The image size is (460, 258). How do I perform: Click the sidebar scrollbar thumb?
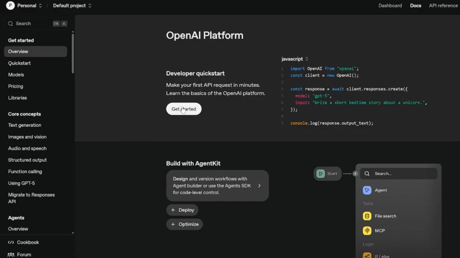(x=73, y=53)
